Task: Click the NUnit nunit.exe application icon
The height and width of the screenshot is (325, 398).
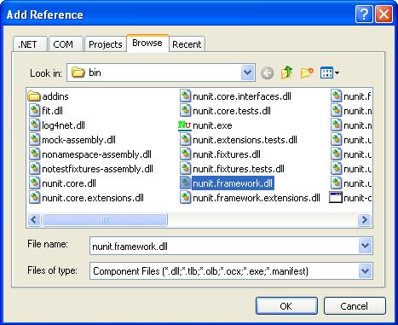Action: pos(185,125)
